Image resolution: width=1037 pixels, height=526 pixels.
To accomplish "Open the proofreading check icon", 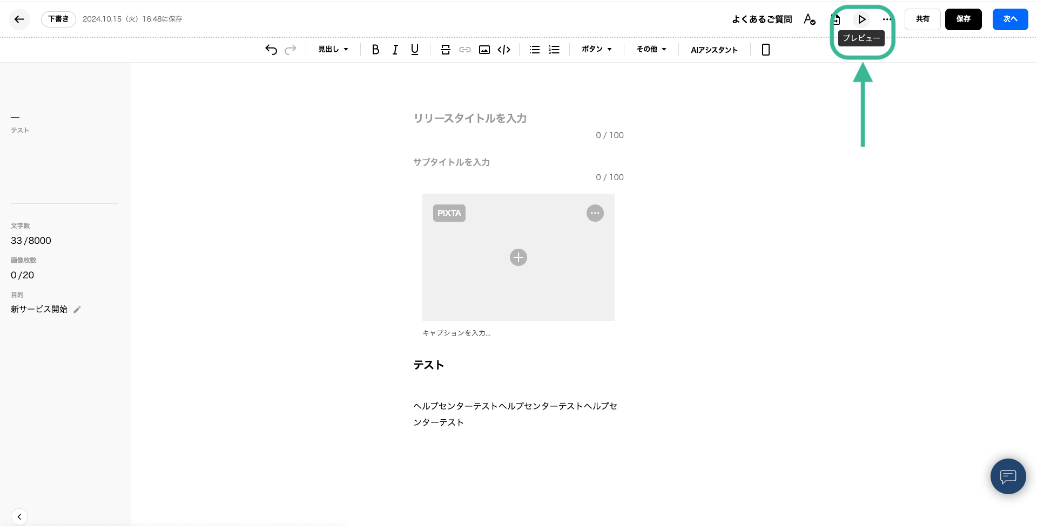I will point(809,19).
